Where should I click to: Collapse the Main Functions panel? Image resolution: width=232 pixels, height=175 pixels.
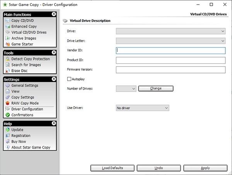(x=53, y=14)
